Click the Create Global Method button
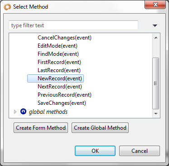The height and width of the screenshot is (166, 169). (x=100, y=128)
